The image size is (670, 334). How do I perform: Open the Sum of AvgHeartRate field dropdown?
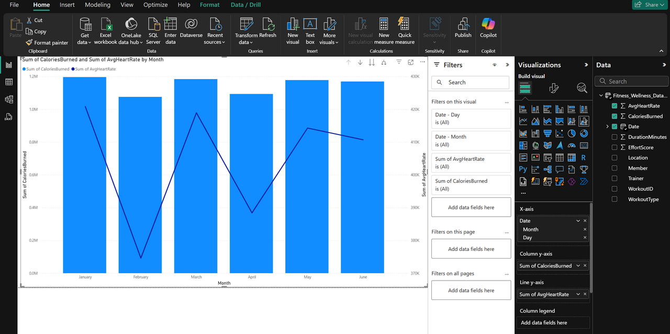click(578, 295)
